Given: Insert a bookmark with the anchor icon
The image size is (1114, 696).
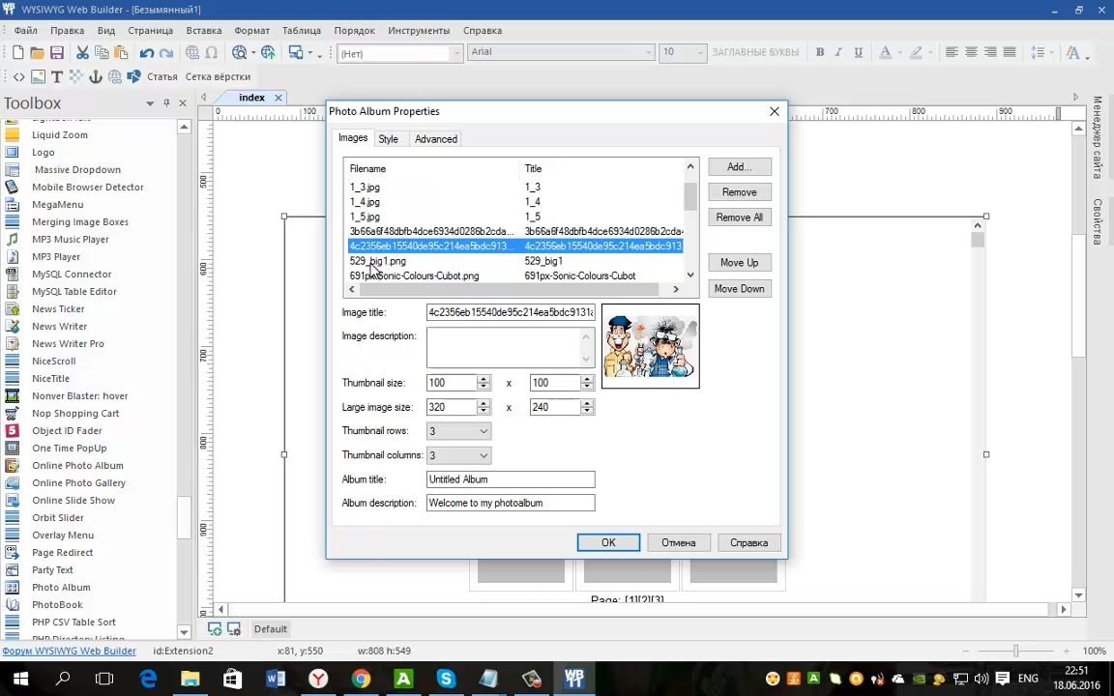Looking at the screenshot, I should tap(95, 76).
